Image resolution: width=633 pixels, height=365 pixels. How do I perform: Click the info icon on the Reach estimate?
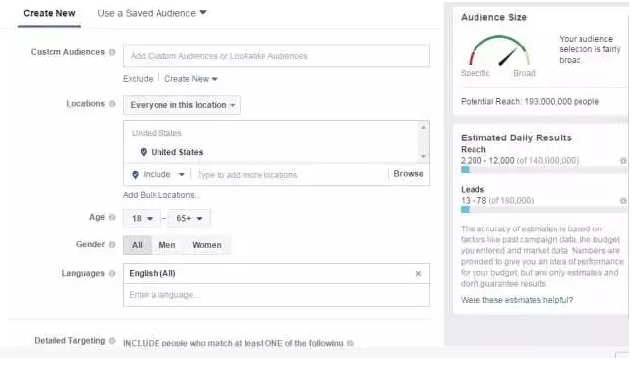click(623, 161)
